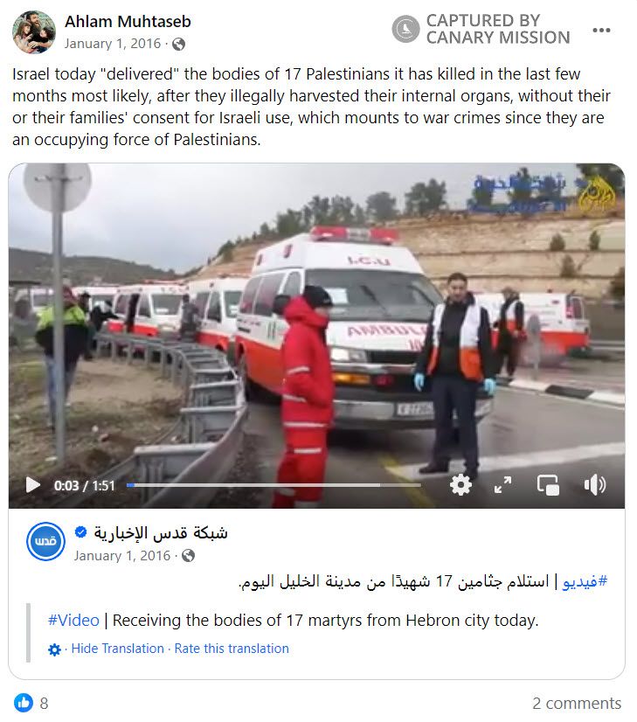
Task: Open the post options three-dot menu
Action: [x=601, y=31]
